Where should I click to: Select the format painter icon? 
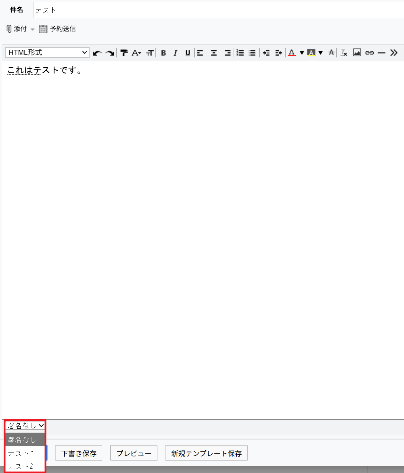coord(124,53)
